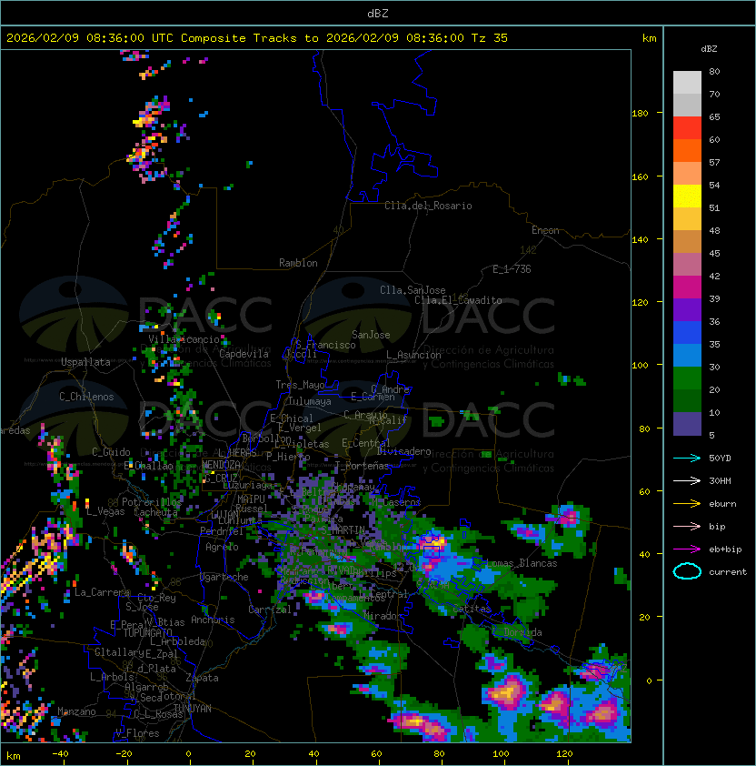756x766 pixels.
Task: Pick the light gray 80 dBZ swatch
Action: coord(687,83)
